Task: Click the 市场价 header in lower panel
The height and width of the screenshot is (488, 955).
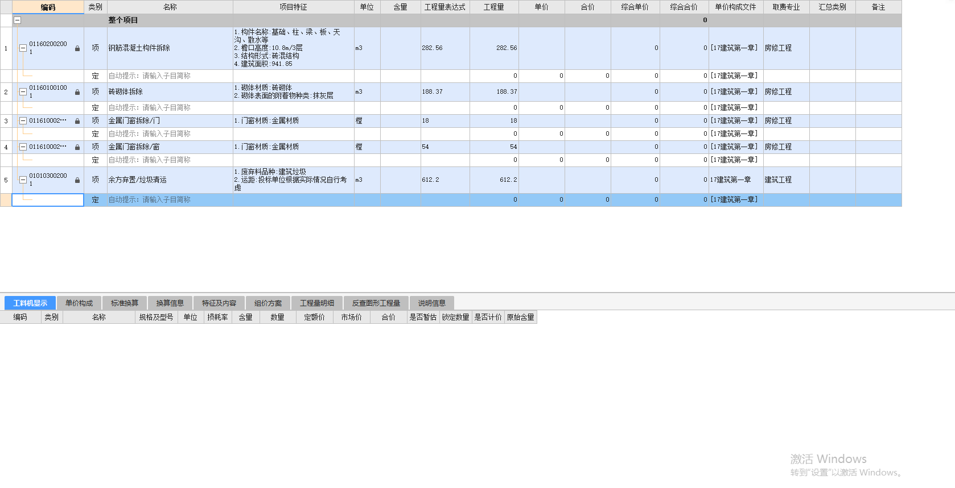Action: click(351, 317)
